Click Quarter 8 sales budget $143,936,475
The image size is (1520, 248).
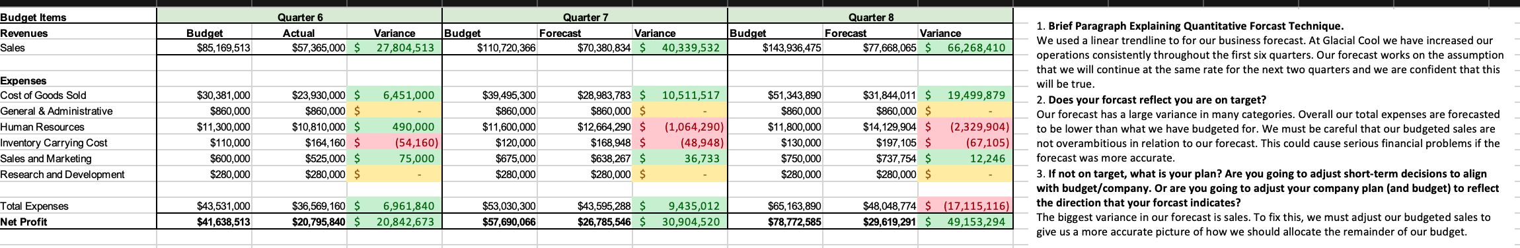[775, 47]
